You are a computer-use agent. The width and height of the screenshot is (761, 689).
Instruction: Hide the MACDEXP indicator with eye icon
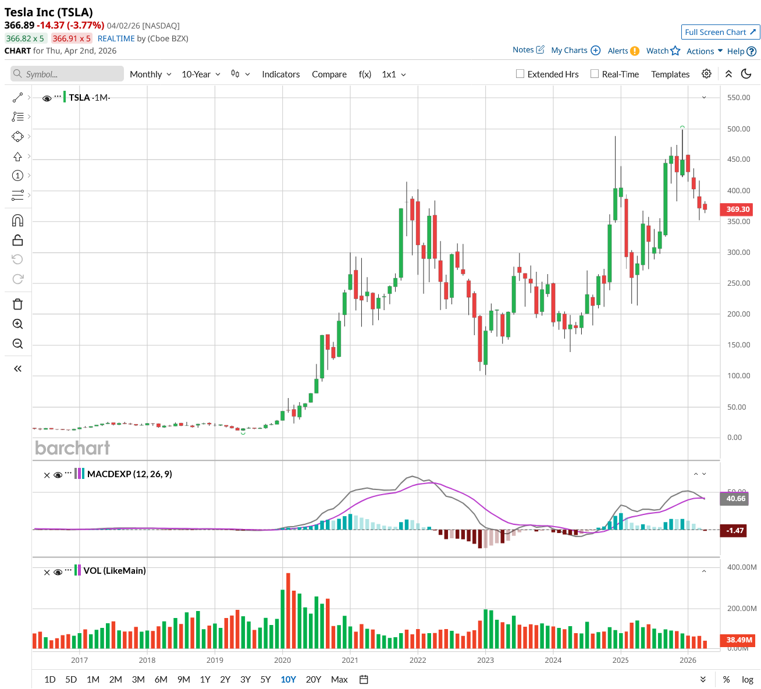[58, 475]
